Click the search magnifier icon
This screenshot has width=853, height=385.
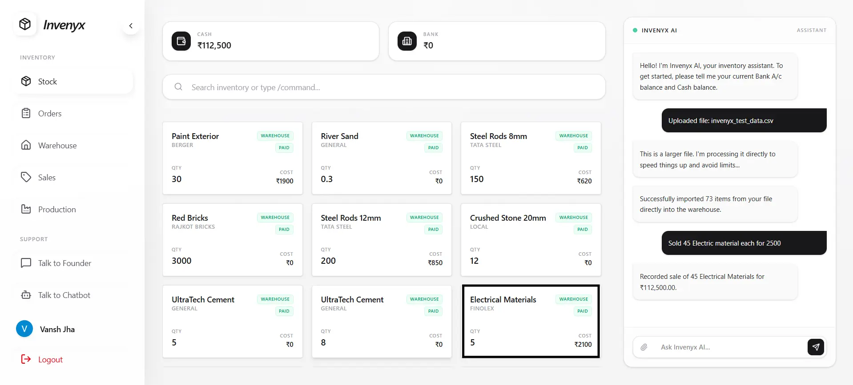point(178,87)
